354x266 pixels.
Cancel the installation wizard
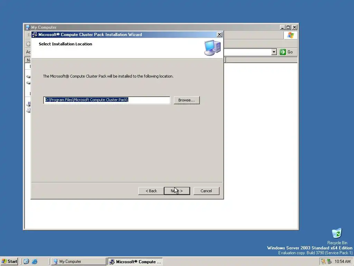click(x=206, y=191)
